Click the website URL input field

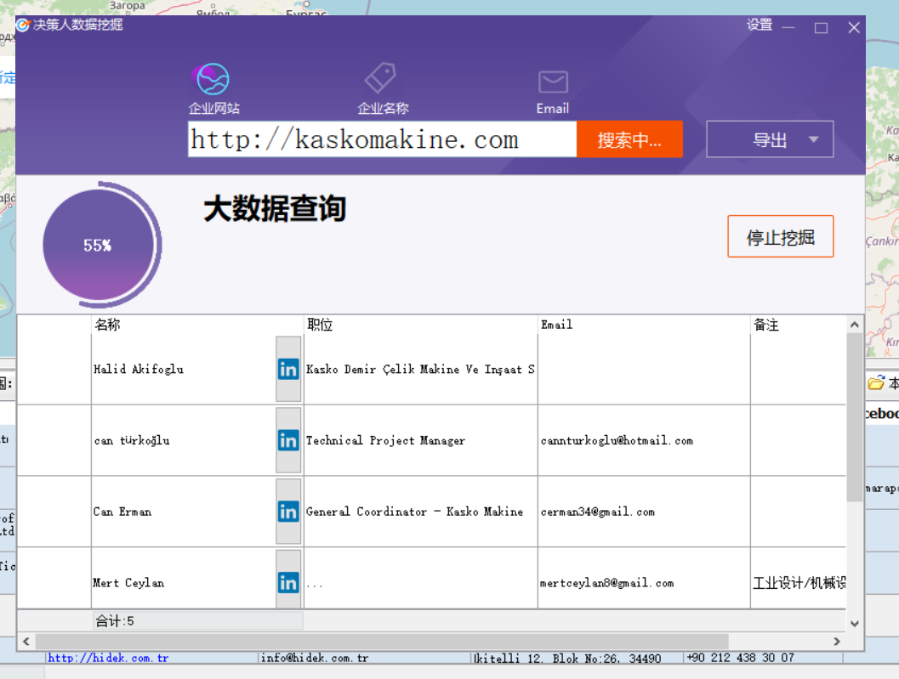(383, 139)
